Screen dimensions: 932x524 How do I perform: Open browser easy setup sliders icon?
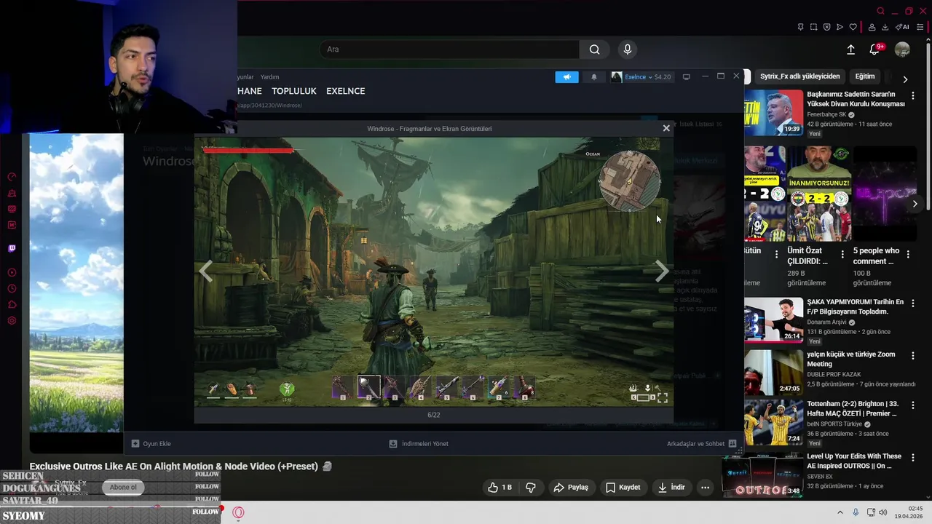coord(920,27)
